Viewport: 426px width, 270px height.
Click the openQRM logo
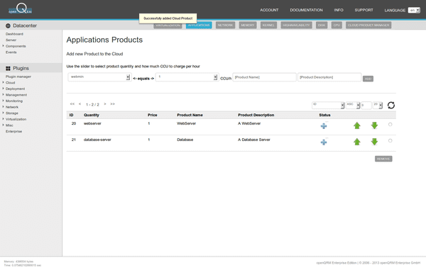pos(21,9)
